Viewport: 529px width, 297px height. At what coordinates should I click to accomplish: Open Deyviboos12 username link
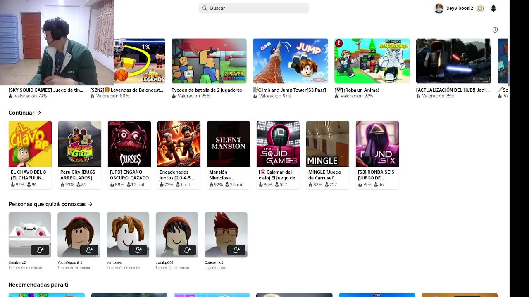pos(460,8)
